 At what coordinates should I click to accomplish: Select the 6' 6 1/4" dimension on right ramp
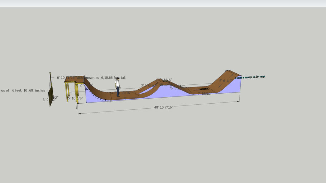[x=226, y=81]
